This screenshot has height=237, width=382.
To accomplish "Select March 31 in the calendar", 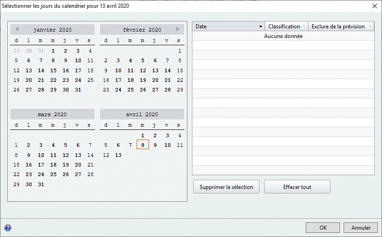I will 41,184.
